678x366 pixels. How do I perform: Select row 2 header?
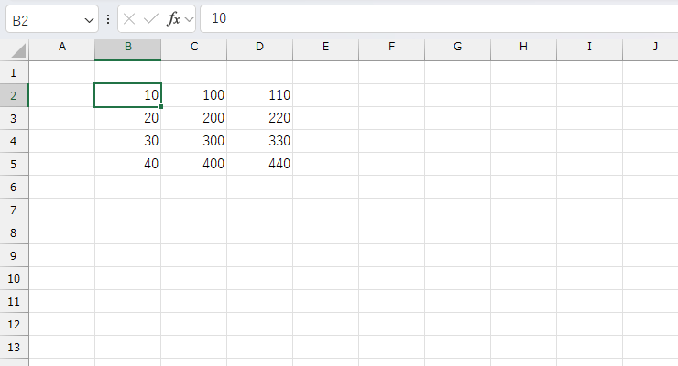pyautogui.click(x=14, y=95)
